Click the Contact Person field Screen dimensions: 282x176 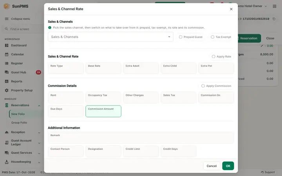coord(66,151)
